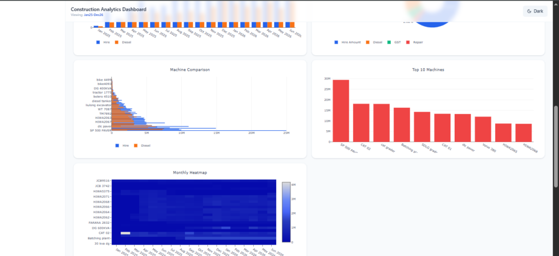
Task: Select the Volvo 380 bar in Top 10 Machines
Action: pos(483,129)
